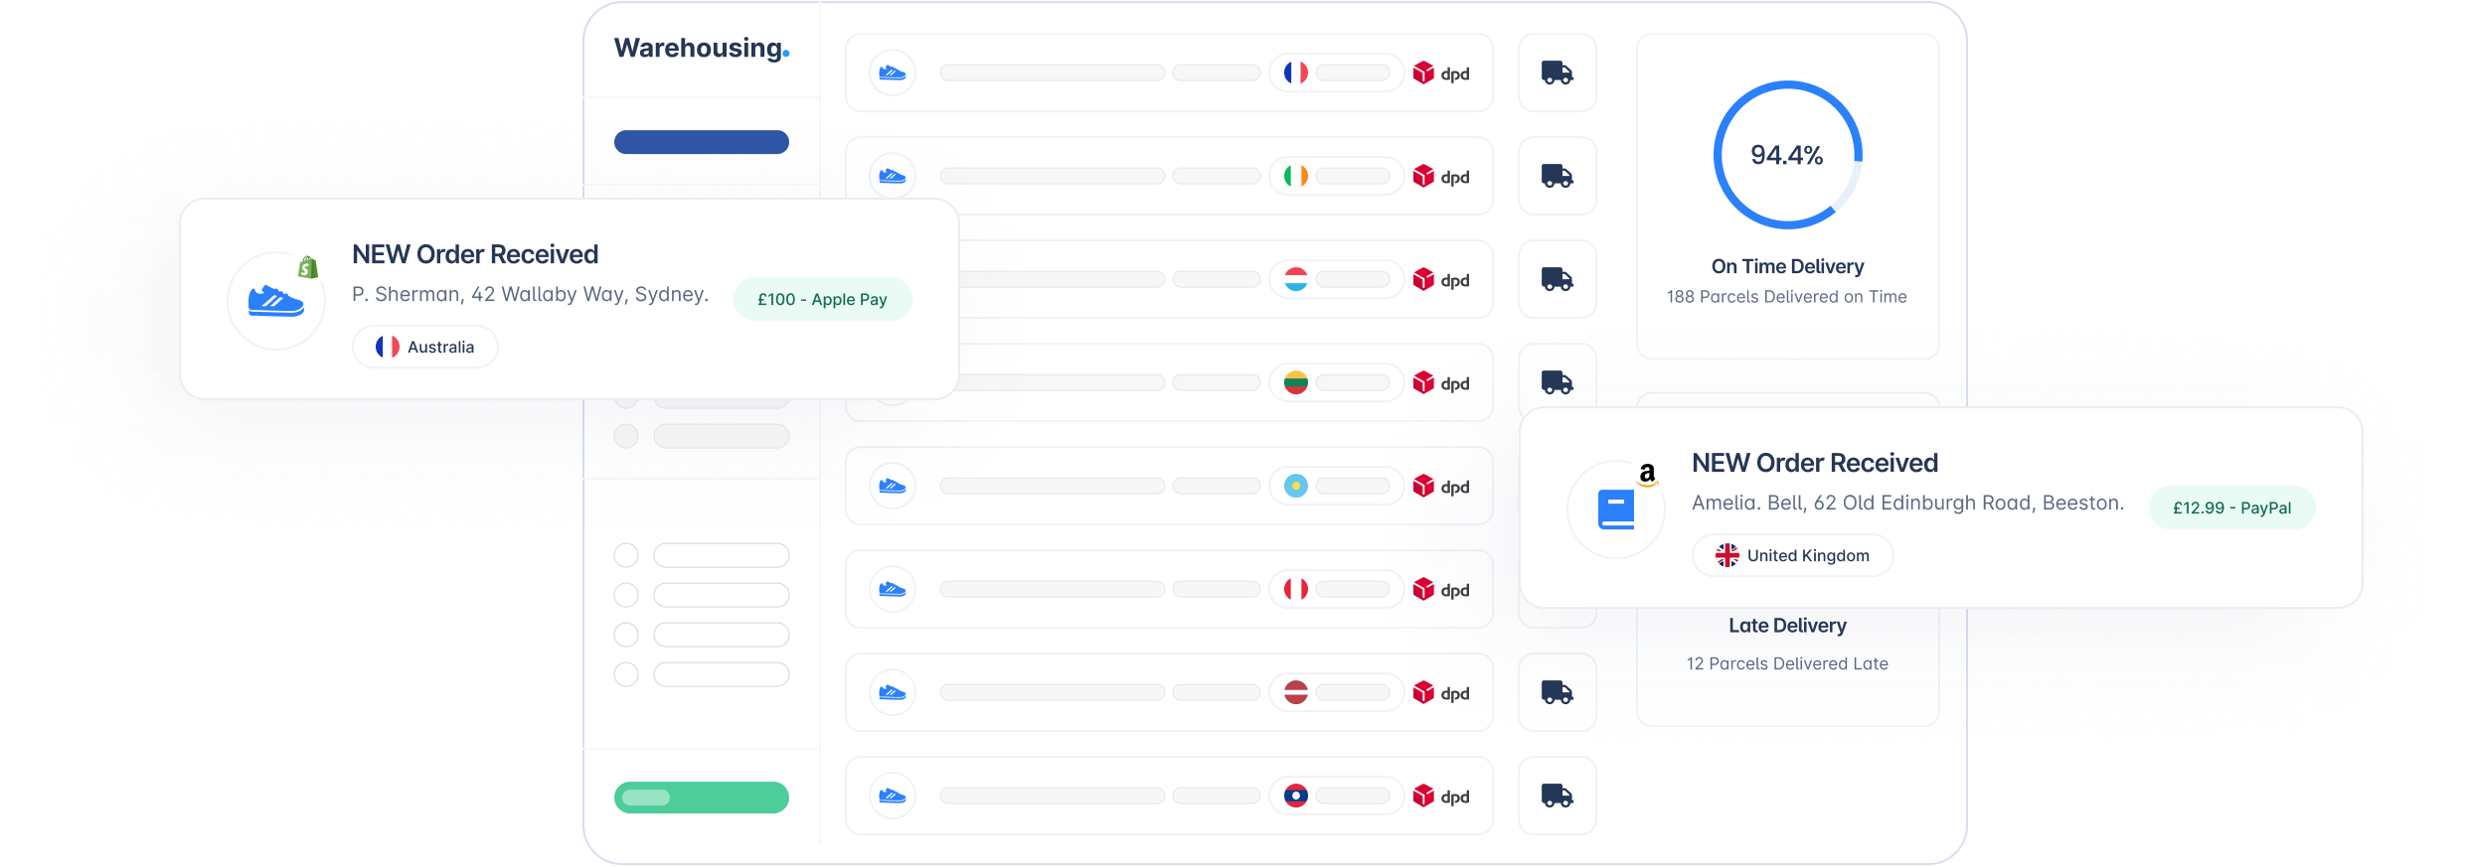Click the truck icon in the Irish flag row
2467x867 pixels.
coord(1557,176)
